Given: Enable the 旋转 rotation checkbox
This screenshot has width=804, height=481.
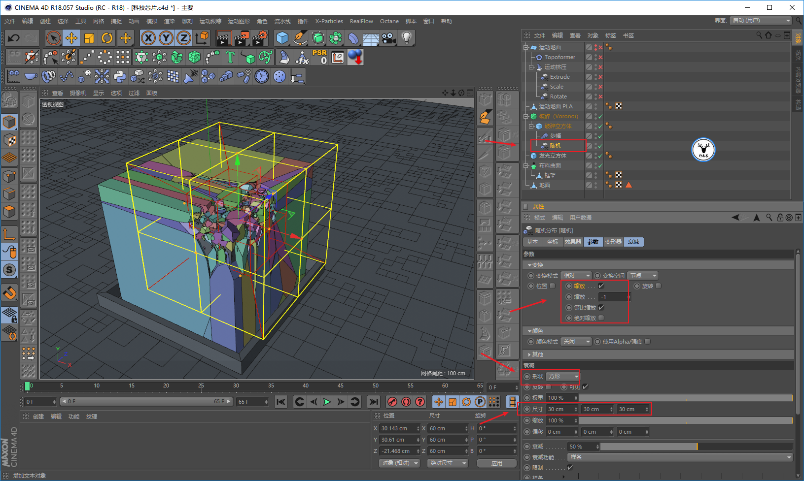Looking at the screenshot, I should (x=659, y=286).
